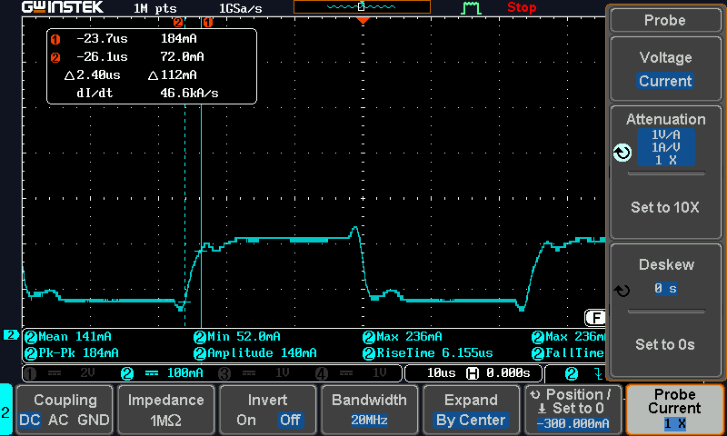Select DC coupling
The height and width of the screenshot is (436, 727).
[x=29, y=421]
